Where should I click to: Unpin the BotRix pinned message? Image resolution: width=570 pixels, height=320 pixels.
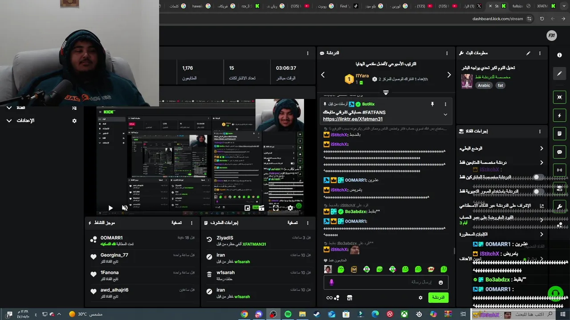pos(432,104)
